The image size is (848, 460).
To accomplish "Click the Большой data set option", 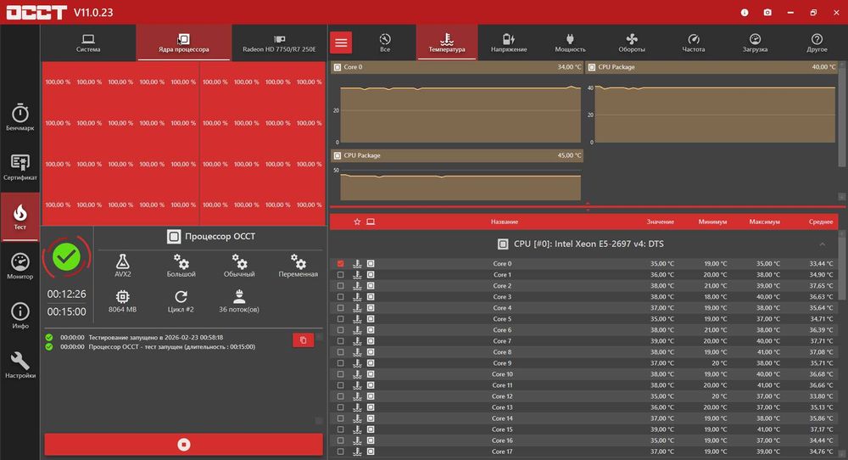I will (x=181, y=265).
